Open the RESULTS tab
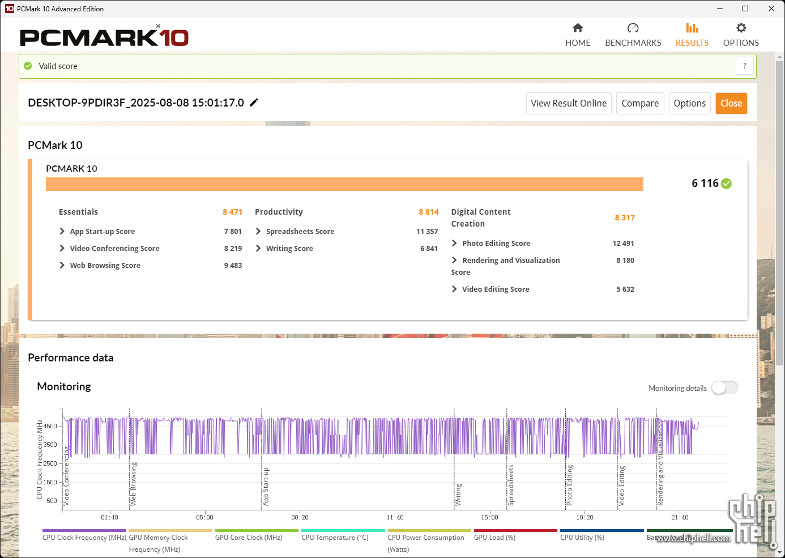This screenshot has height=558, width=785. click(692, 35)
